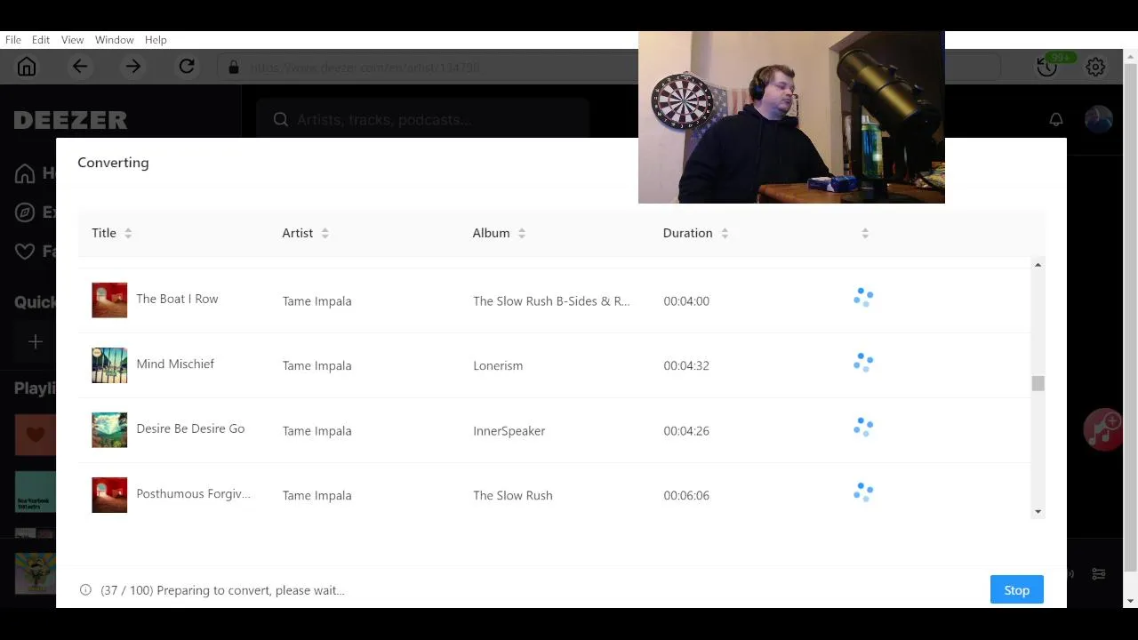Image resolution: width=1138 pixels, height=640 pixels.
Task: Click duration 00:06:06
Action: pos(686,495)
